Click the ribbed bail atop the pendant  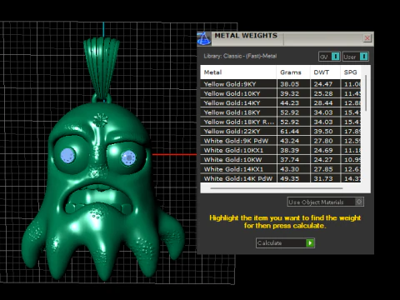pyautogui.click(x=102, y=68)
